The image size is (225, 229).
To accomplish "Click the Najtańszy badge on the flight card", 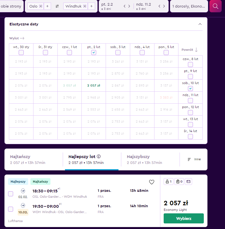I will [x=40, y=182].
